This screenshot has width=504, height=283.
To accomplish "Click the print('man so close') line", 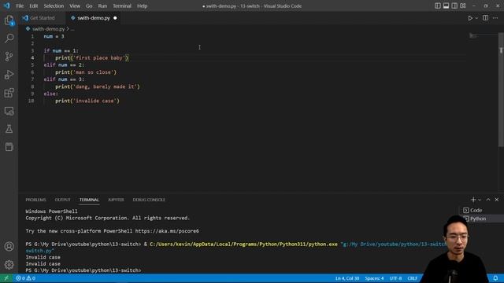I will click(86, 72).
